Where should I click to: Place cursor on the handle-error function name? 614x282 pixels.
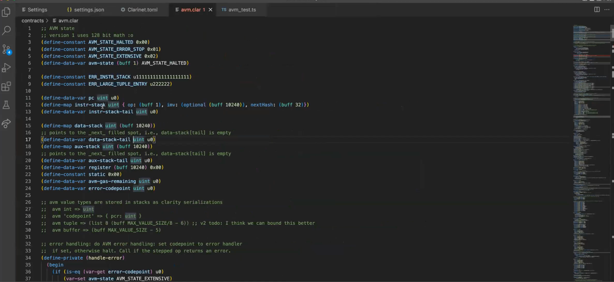pyautogui.click(x=105, y=258)
